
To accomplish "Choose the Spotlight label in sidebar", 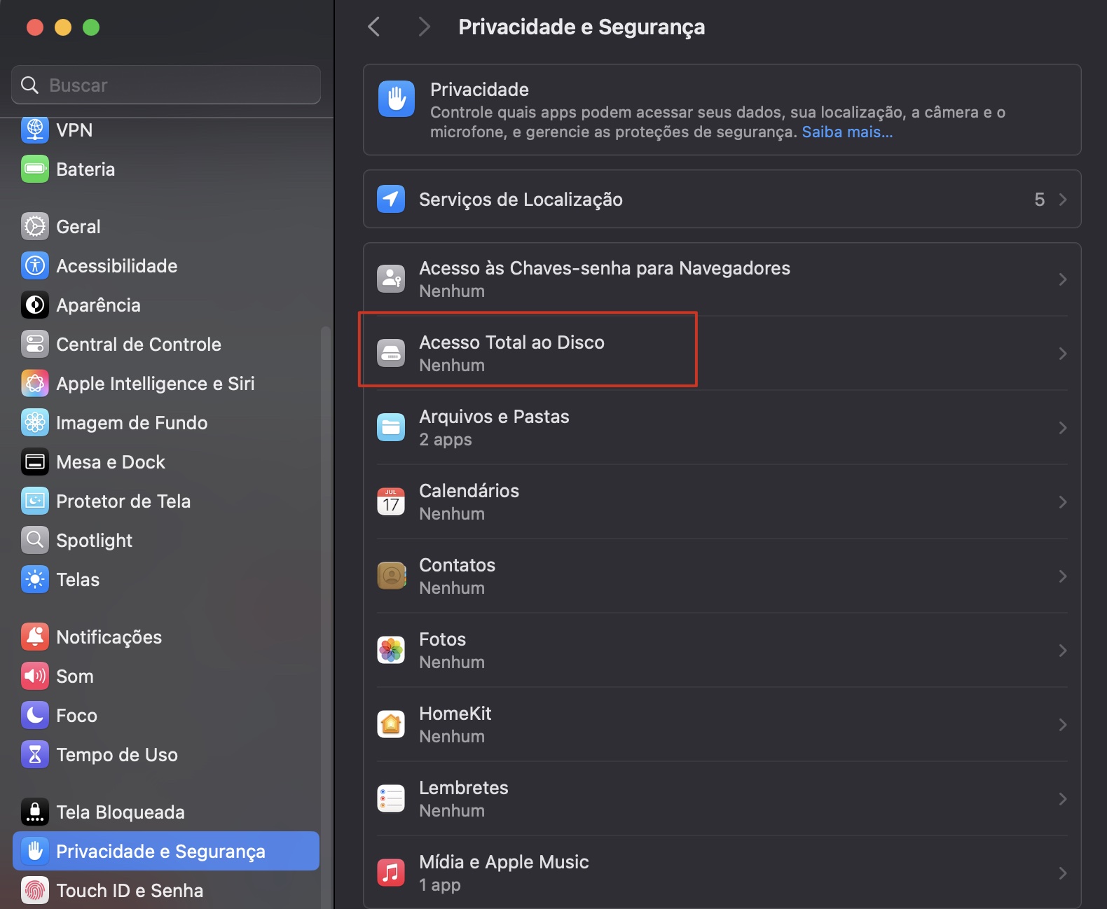I will click(95, 541).
